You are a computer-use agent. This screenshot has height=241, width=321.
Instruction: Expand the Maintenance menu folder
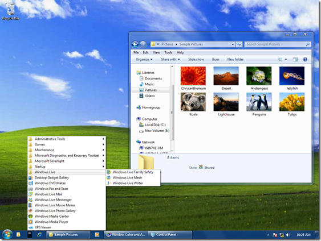67,150
